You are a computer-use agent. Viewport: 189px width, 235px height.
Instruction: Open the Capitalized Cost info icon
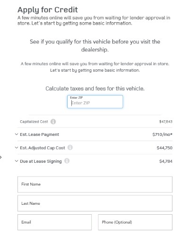coord(53,122)
